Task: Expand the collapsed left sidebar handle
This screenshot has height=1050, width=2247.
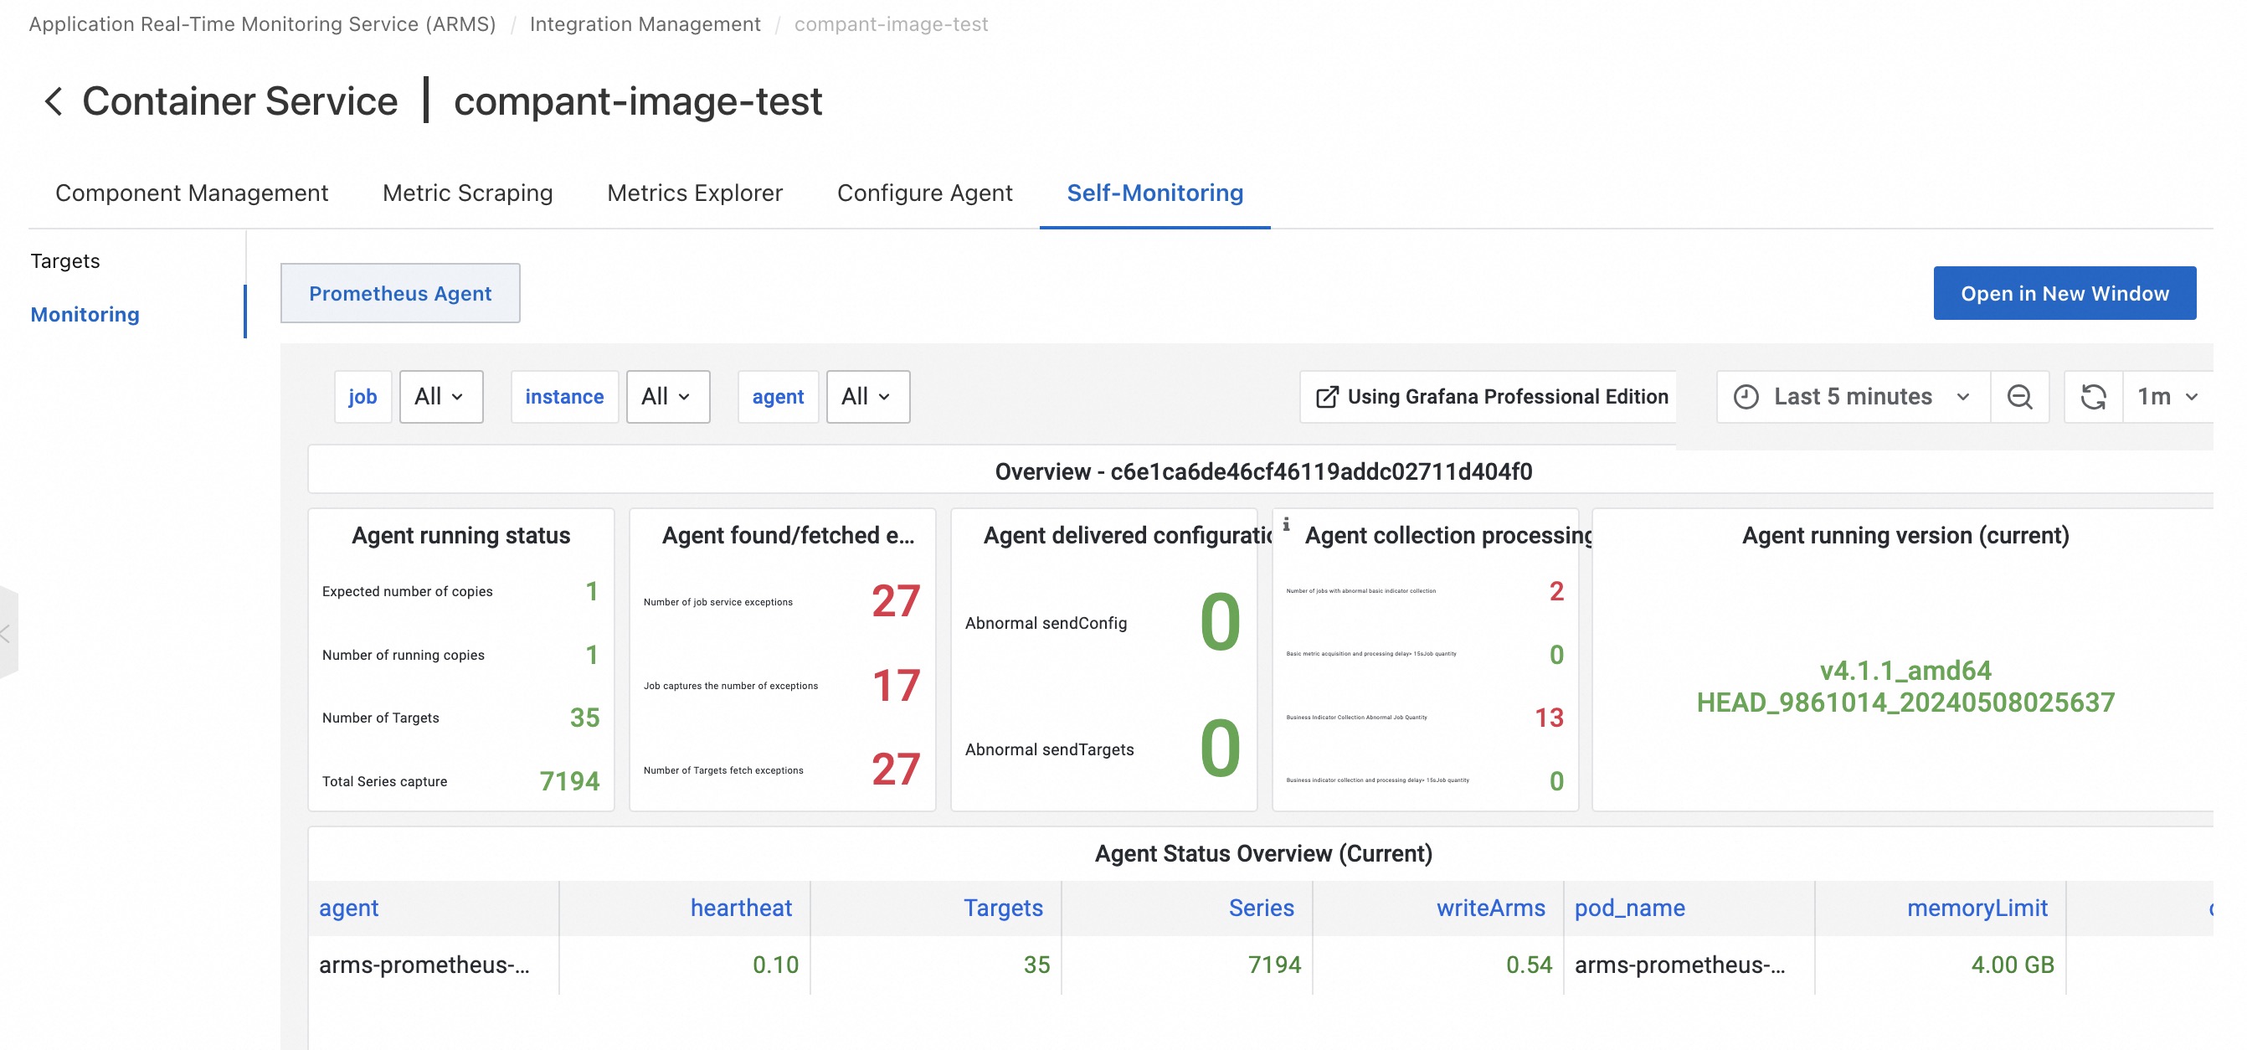Action: tap(7, 633)
